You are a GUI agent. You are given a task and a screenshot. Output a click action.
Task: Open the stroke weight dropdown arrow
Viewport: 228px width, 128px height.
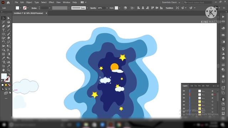point(50,8)
